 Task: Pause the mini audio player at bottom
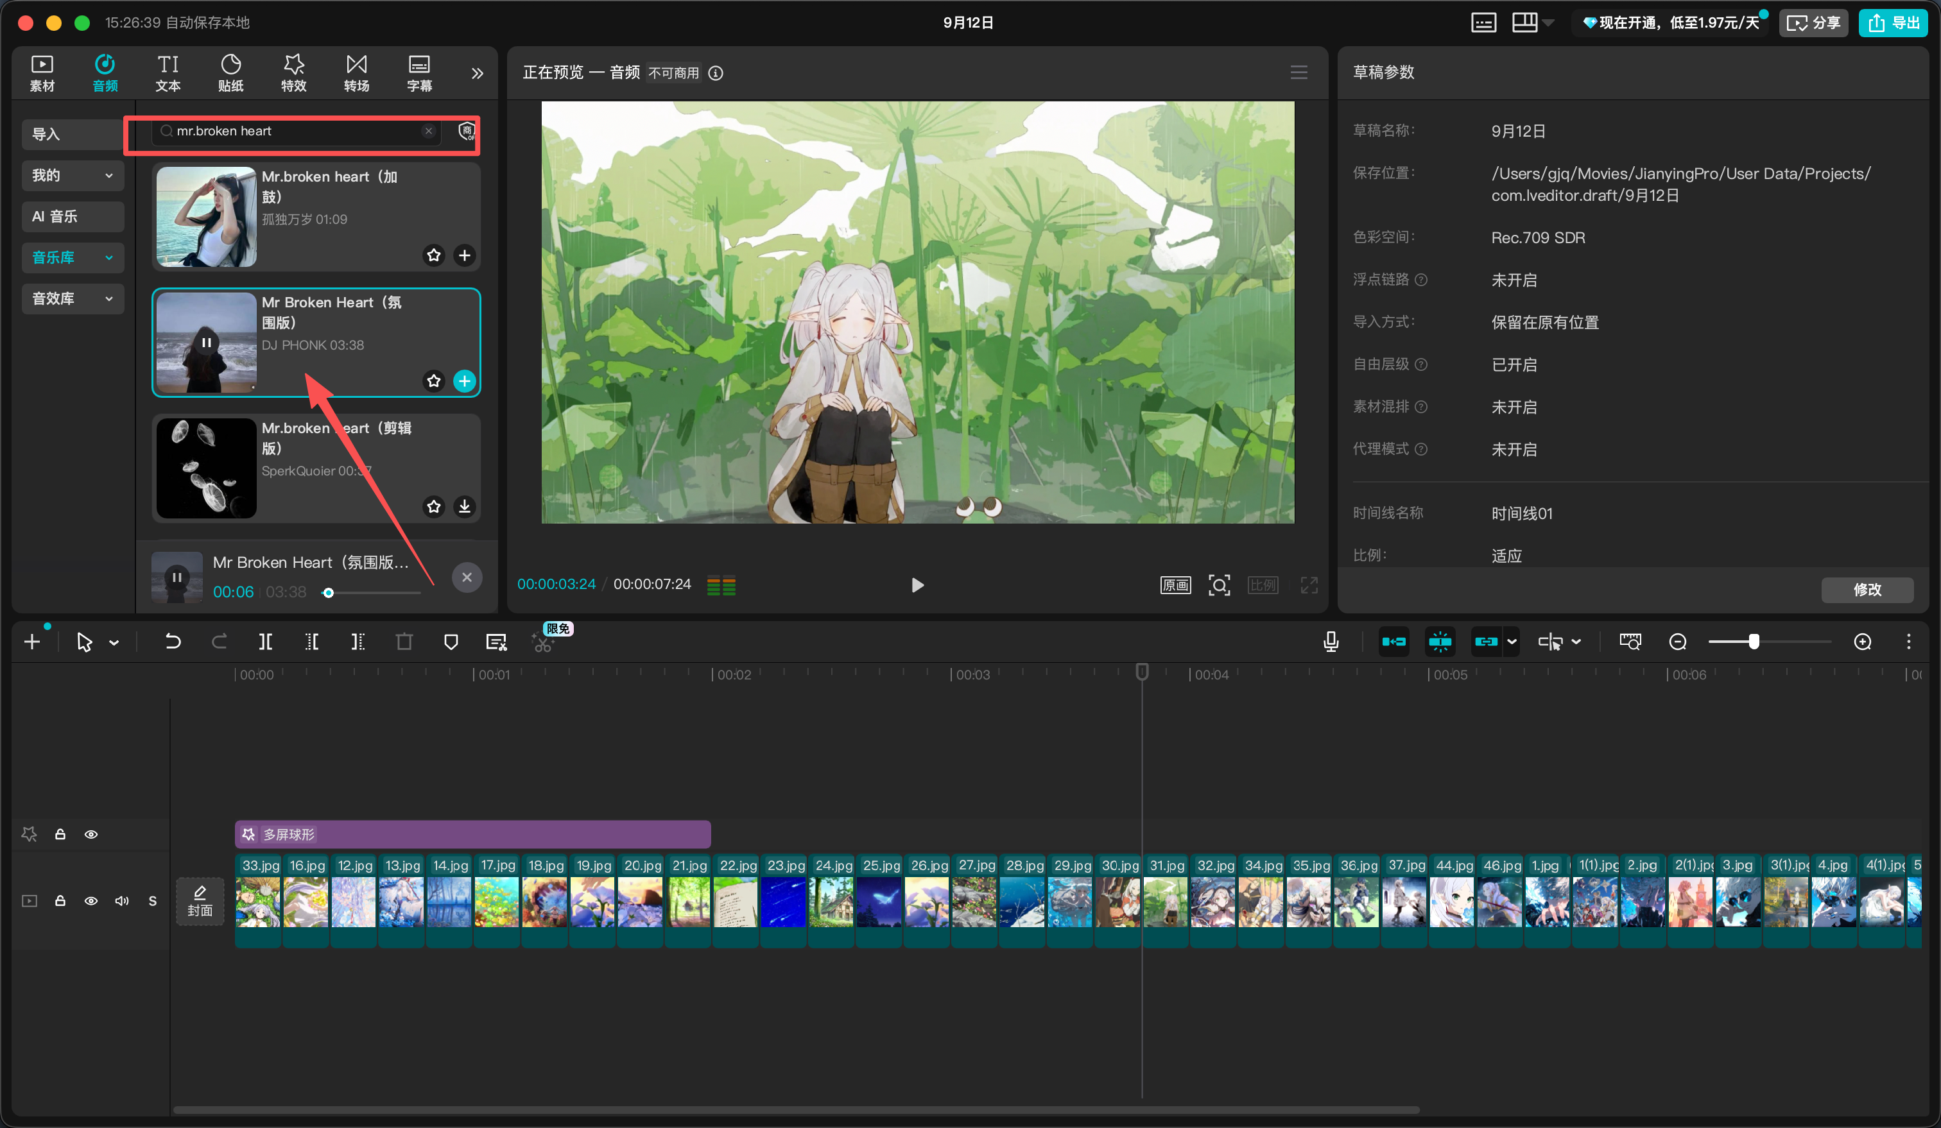pyautogui.click(x=177, y=577)
